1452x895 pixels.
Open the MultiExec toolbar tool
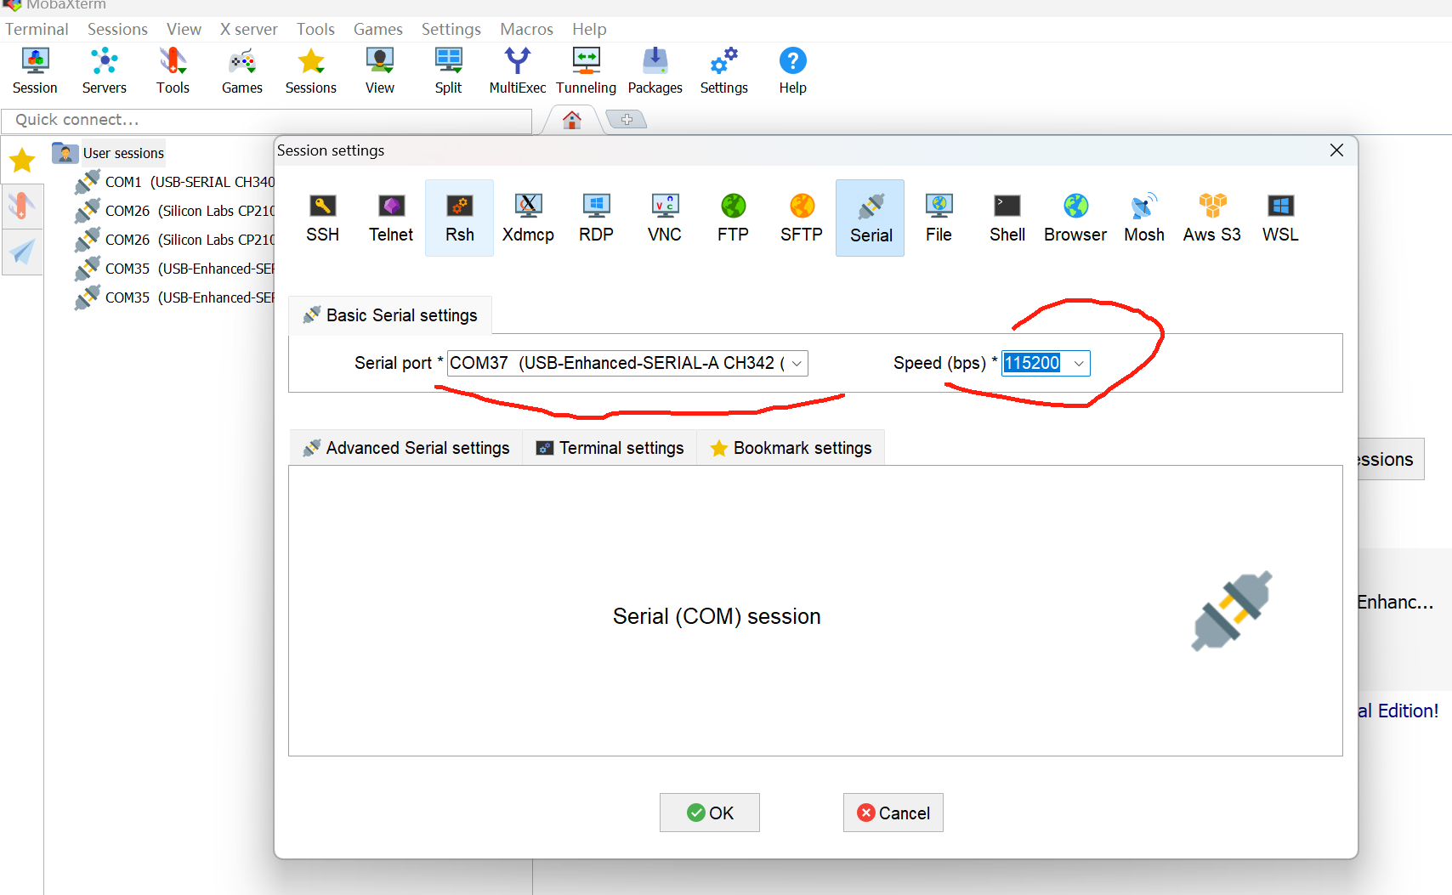coord(518,71)
